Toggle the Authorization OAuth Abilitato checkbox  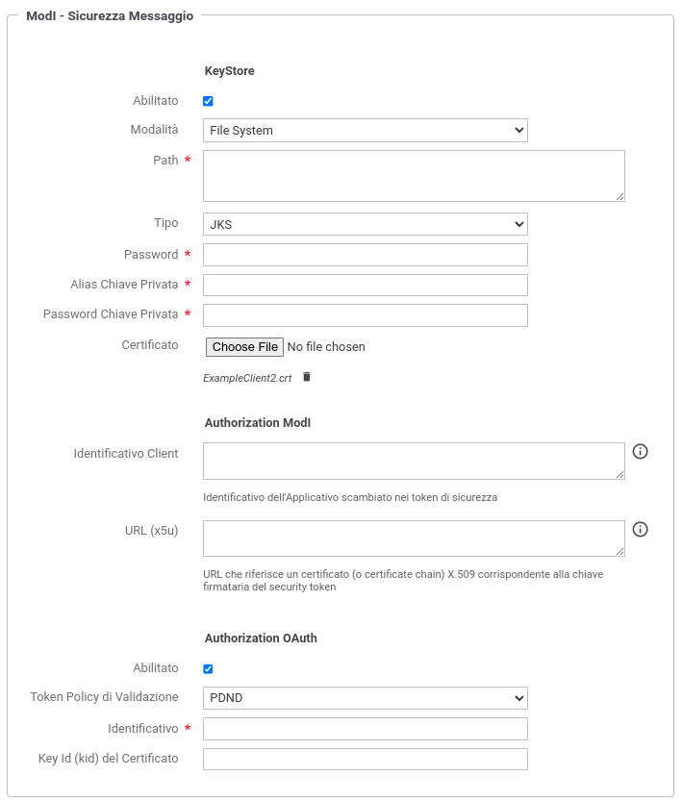click(x=208, y=668)
